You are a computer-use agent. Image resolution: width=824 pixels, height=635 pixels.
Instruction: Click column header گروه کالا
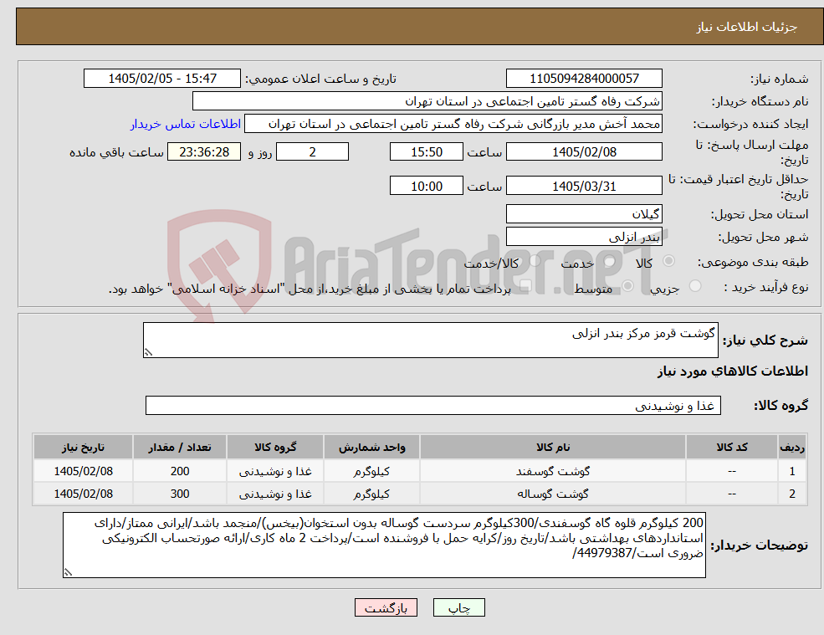pyautogui.click(x=275, y=447)
